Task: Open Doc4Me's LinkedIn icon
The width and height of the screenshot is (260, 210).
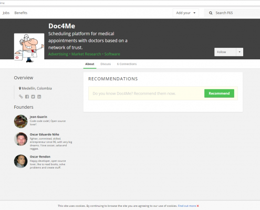Action: tap(39, 97)
